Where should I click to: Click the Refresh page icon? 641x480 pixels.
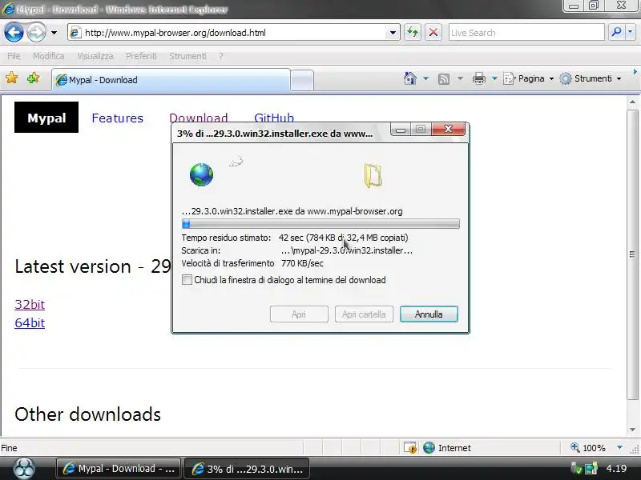(413, 32)
